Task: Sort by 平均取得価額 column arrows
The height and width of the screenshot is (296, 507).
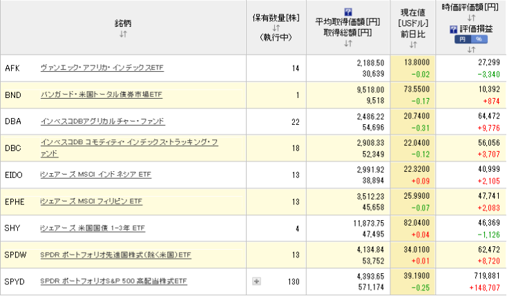Action: [x=347, y=43]
